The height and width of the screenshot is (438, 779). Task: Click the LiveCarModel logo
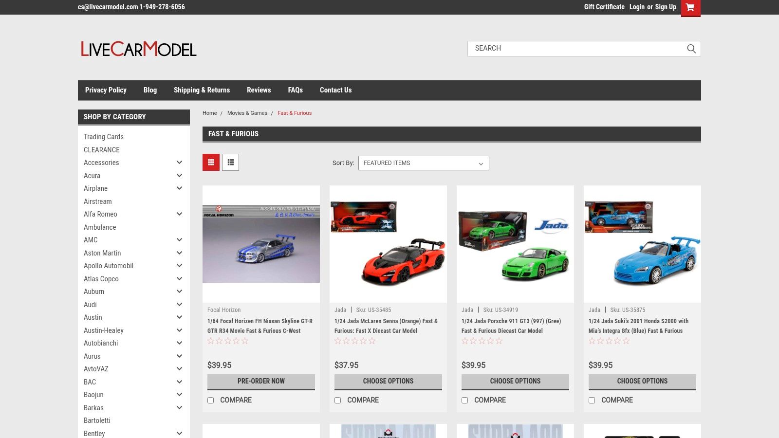138,49
